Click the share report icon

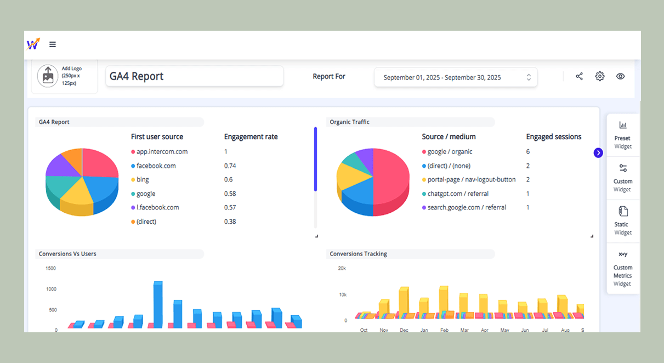tap(579, 77)
